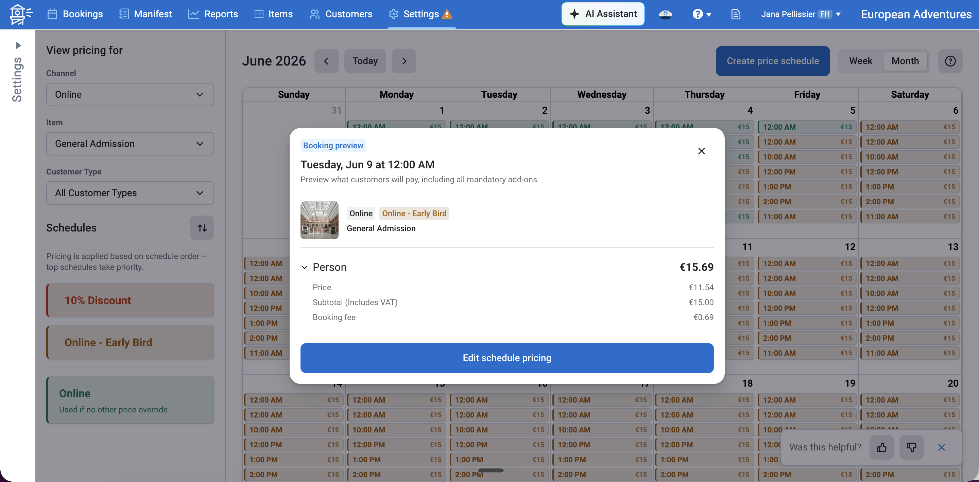Screen dimensions: 979x482
Task: Close the Booking preview dialog
Action: 701,151
